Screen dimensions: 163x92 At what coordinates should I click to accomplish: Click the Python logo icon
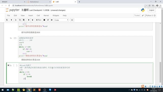pyautogui.click(x=143, y=10)
